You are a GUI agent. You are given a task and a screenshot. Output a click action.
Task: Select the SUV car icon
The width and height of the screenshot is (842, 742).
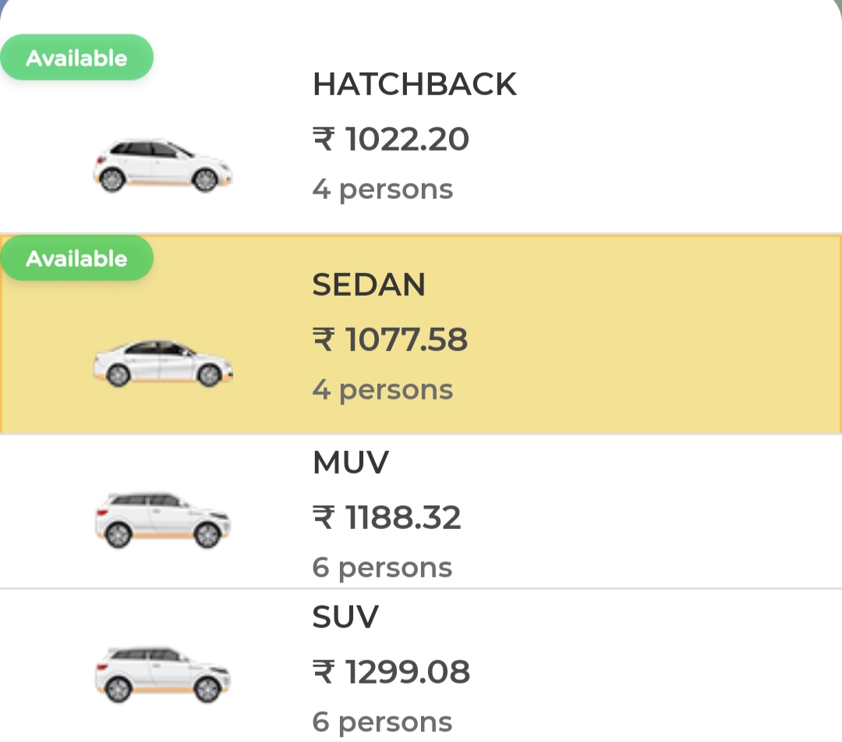[x=163, y=675]
